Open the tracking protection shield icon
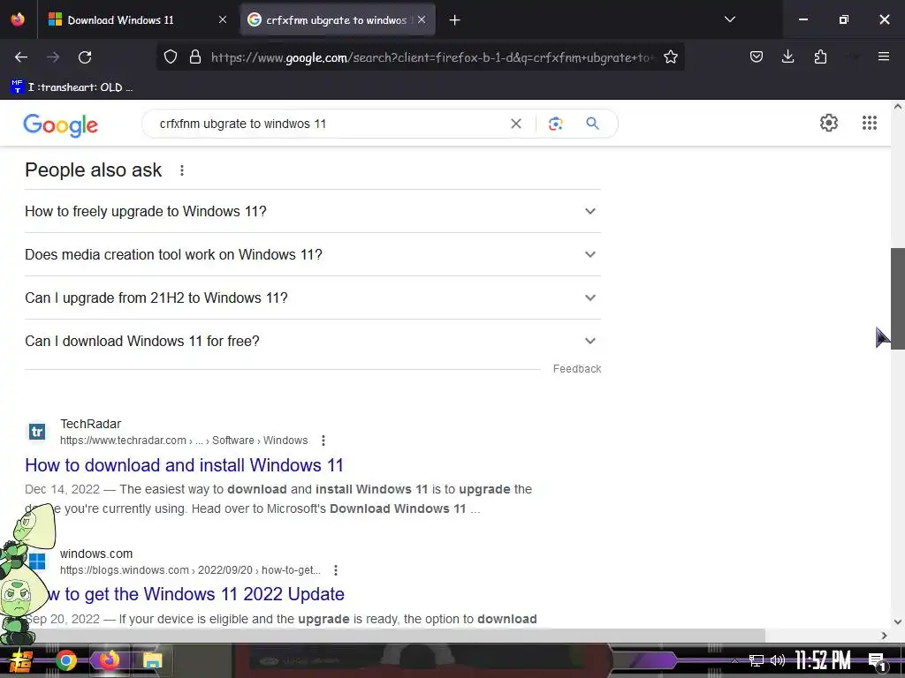 click(171, 57)
